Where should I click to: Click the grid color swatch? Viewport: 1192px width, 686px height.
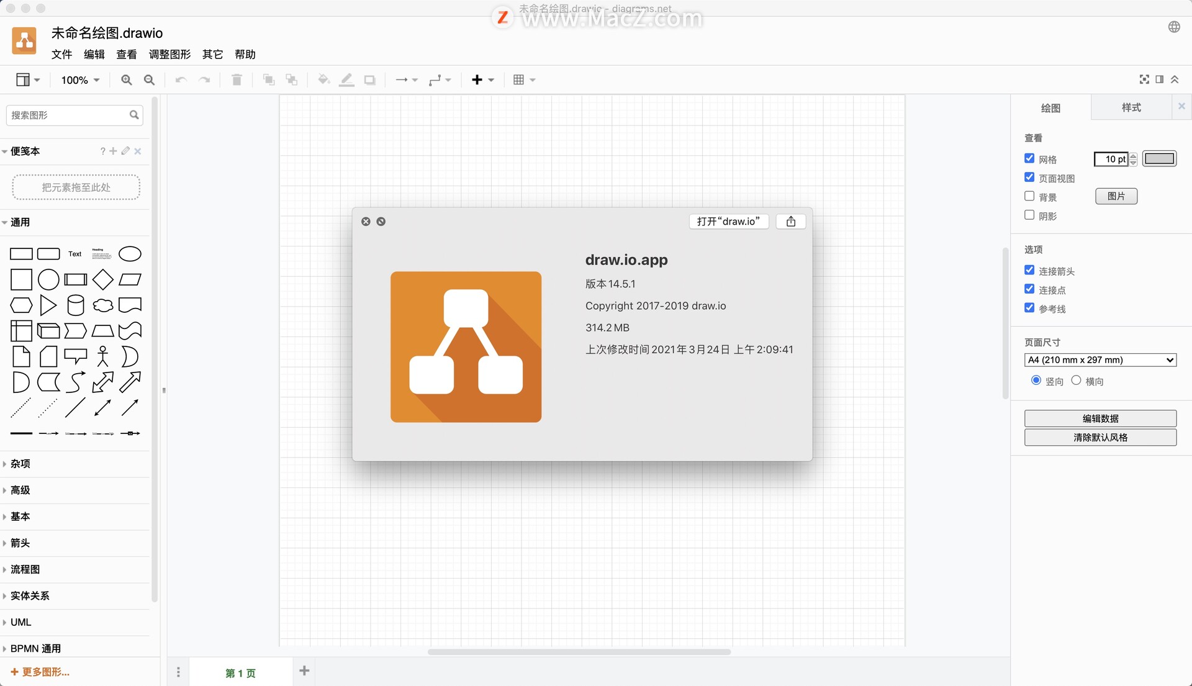[x=1159, y=159]
